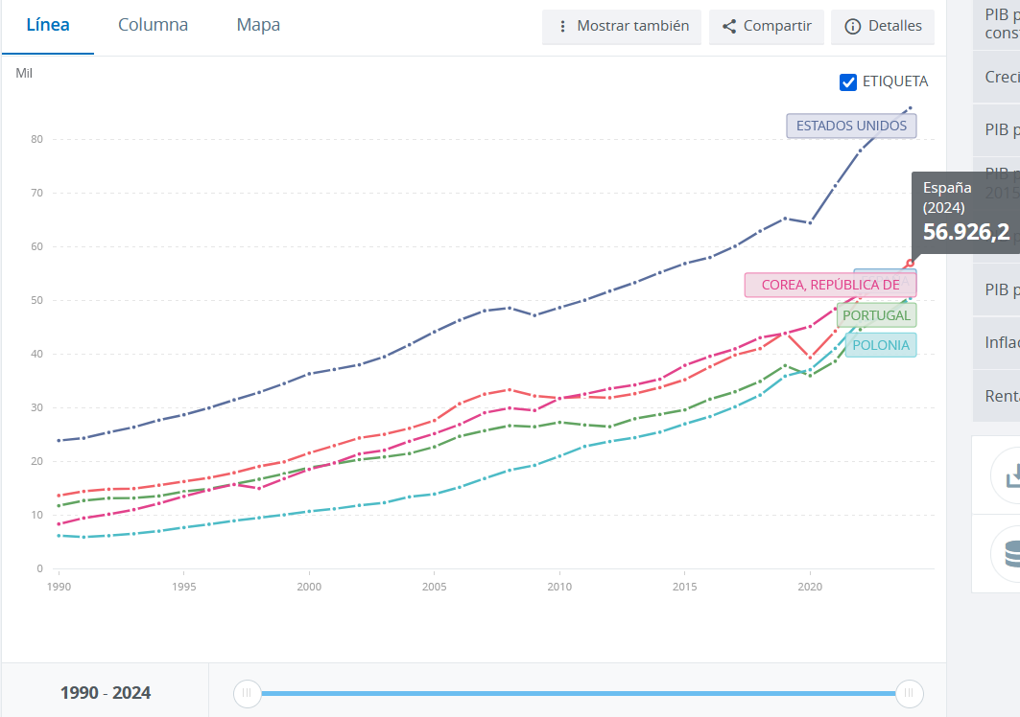Click the Estados Unidos series label

851,126
